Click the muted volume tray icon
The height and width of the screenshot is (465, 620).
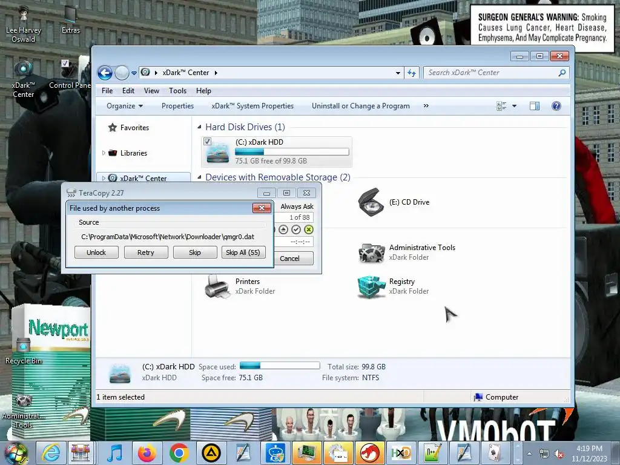pyautogui.click(x=559, y=453)
